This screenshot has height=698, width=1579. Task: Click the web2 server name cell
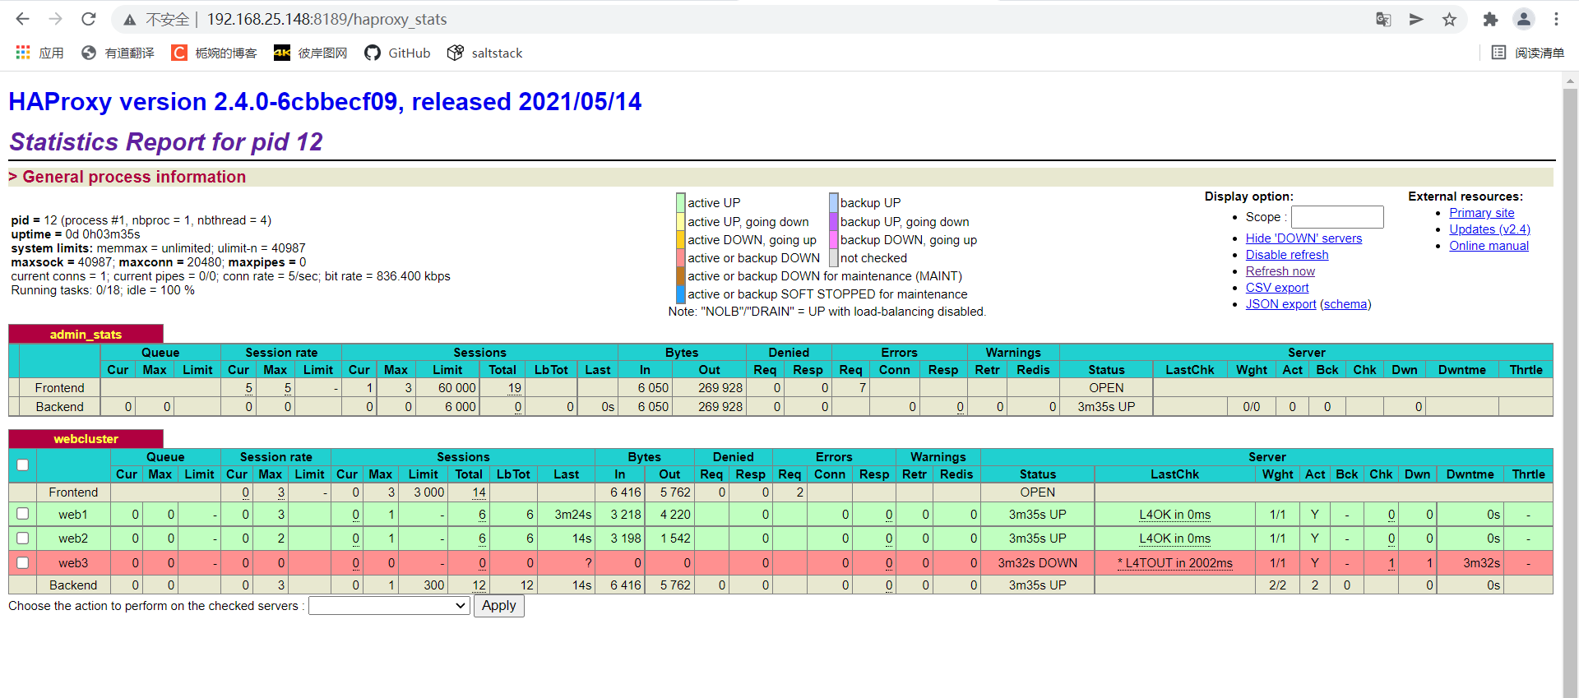(73, 539)
